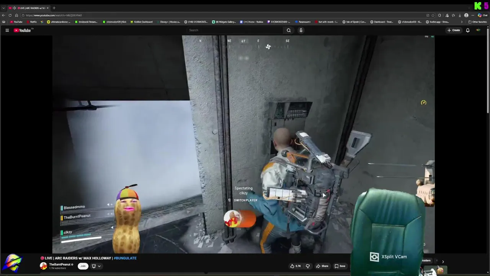Open the s1ckmodzs420 Kick bookmark

point(114,22)
